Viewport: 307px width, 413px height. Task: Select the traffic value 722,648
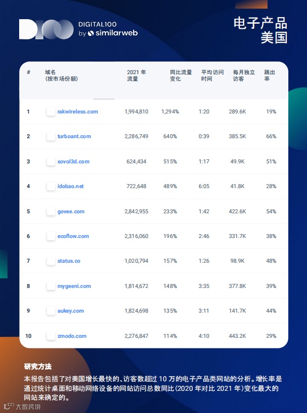pyautogui.click(x=137, y=186)
